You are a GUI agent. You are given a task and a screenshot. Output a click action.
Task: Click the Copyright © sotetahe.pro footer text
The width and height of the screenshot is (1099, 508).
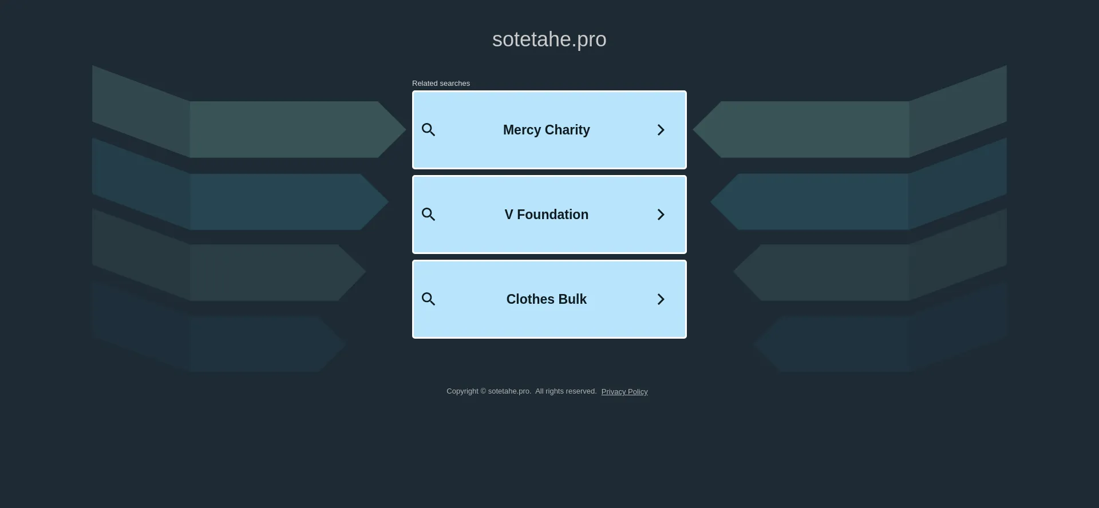[488, 391]
